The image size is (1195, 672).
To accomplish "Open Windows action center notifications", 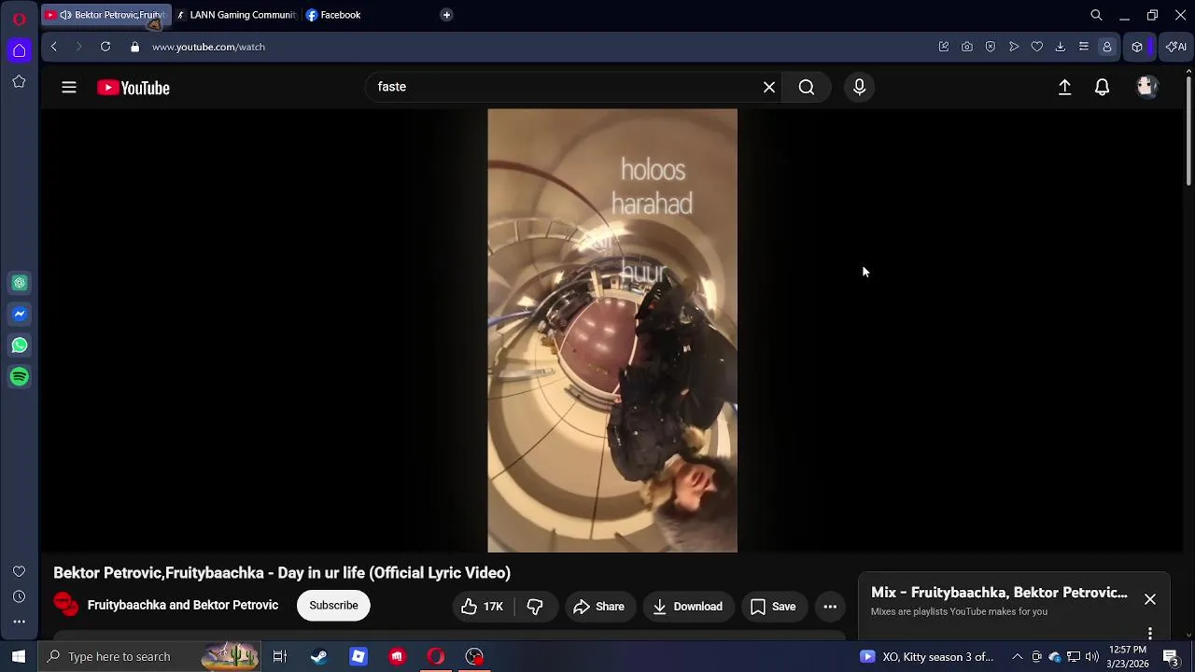I will 1170,656.
